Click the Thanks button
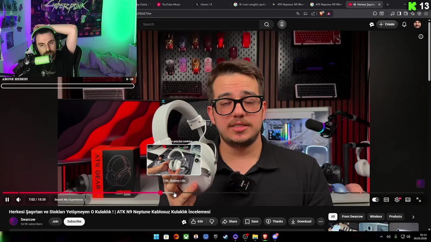431x242 pixels. (x=274, y=221)
